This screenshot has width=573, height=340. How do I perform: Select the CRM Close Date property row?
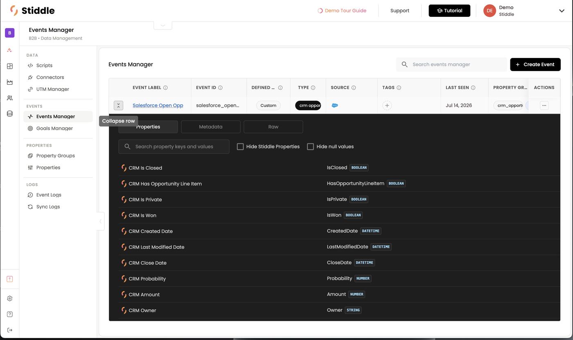tap(339, 263)
